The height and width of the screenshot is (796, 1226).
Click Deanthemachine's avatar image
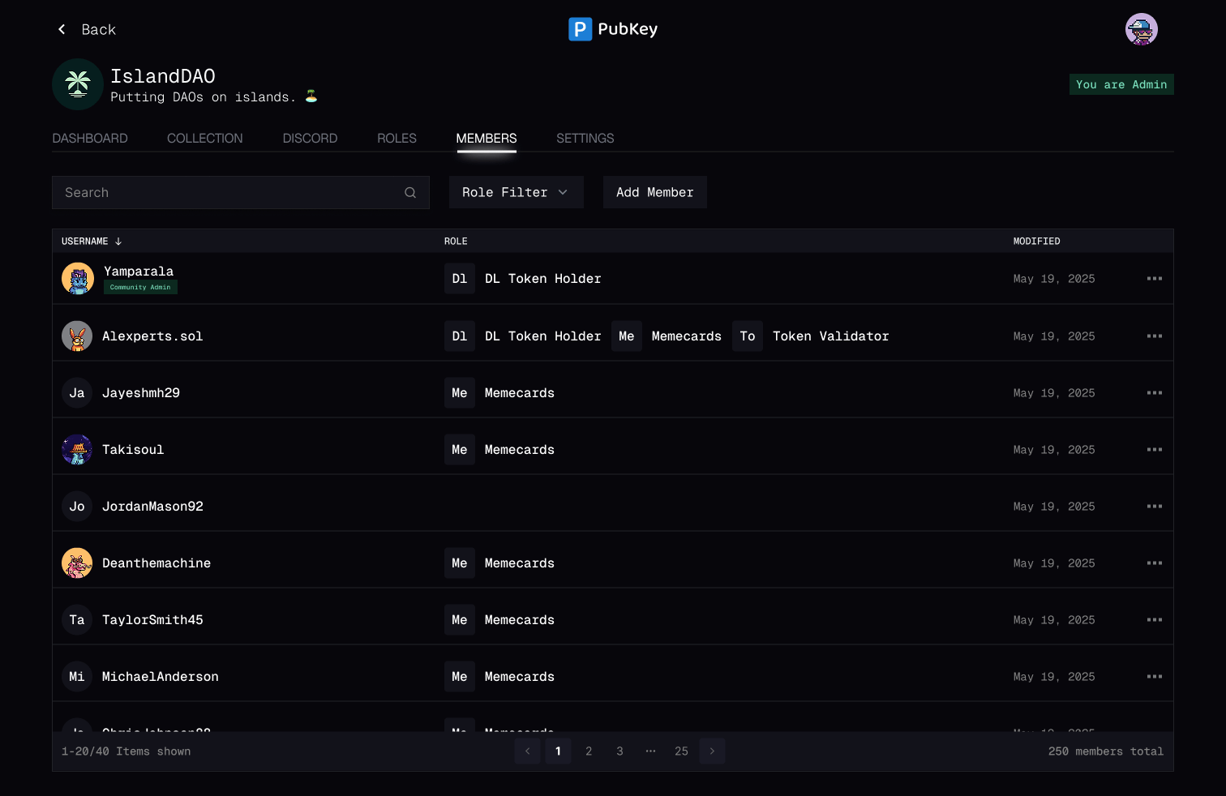pyautogui.click(x=77, y=563)
